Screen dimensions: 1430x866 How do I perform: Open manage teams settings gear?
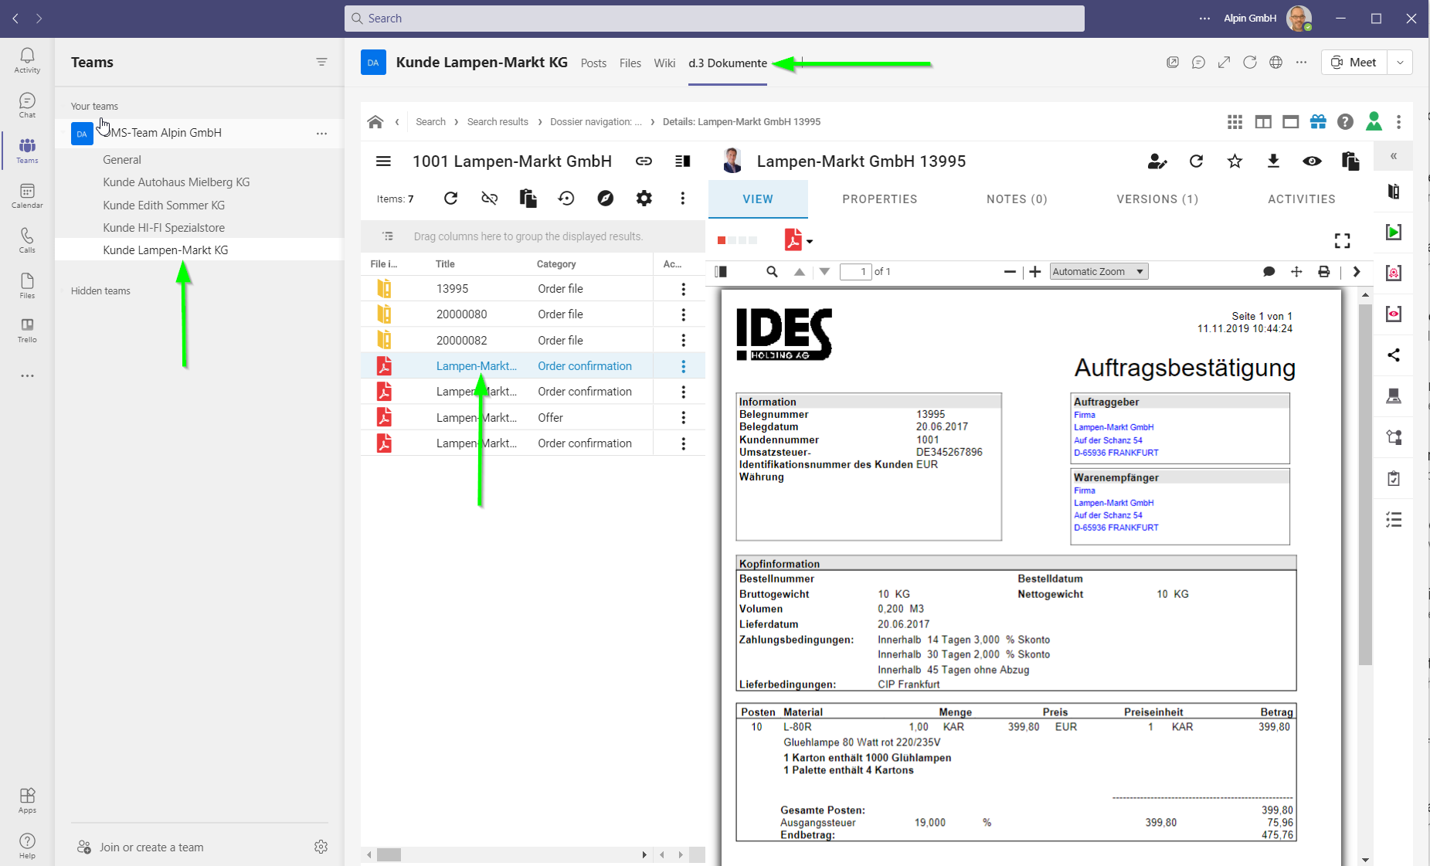(x=321, y=847)
